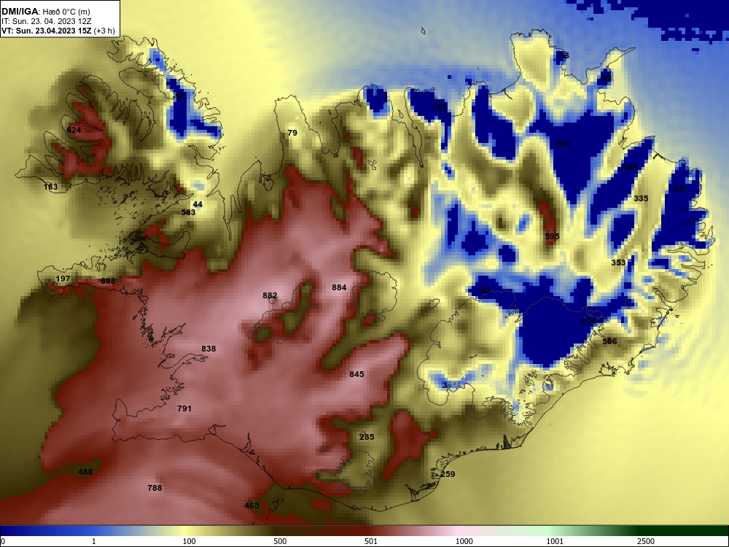Click the value -257 on the map
Viewport: 729px width, 547px height.
(x=679, y=189)
